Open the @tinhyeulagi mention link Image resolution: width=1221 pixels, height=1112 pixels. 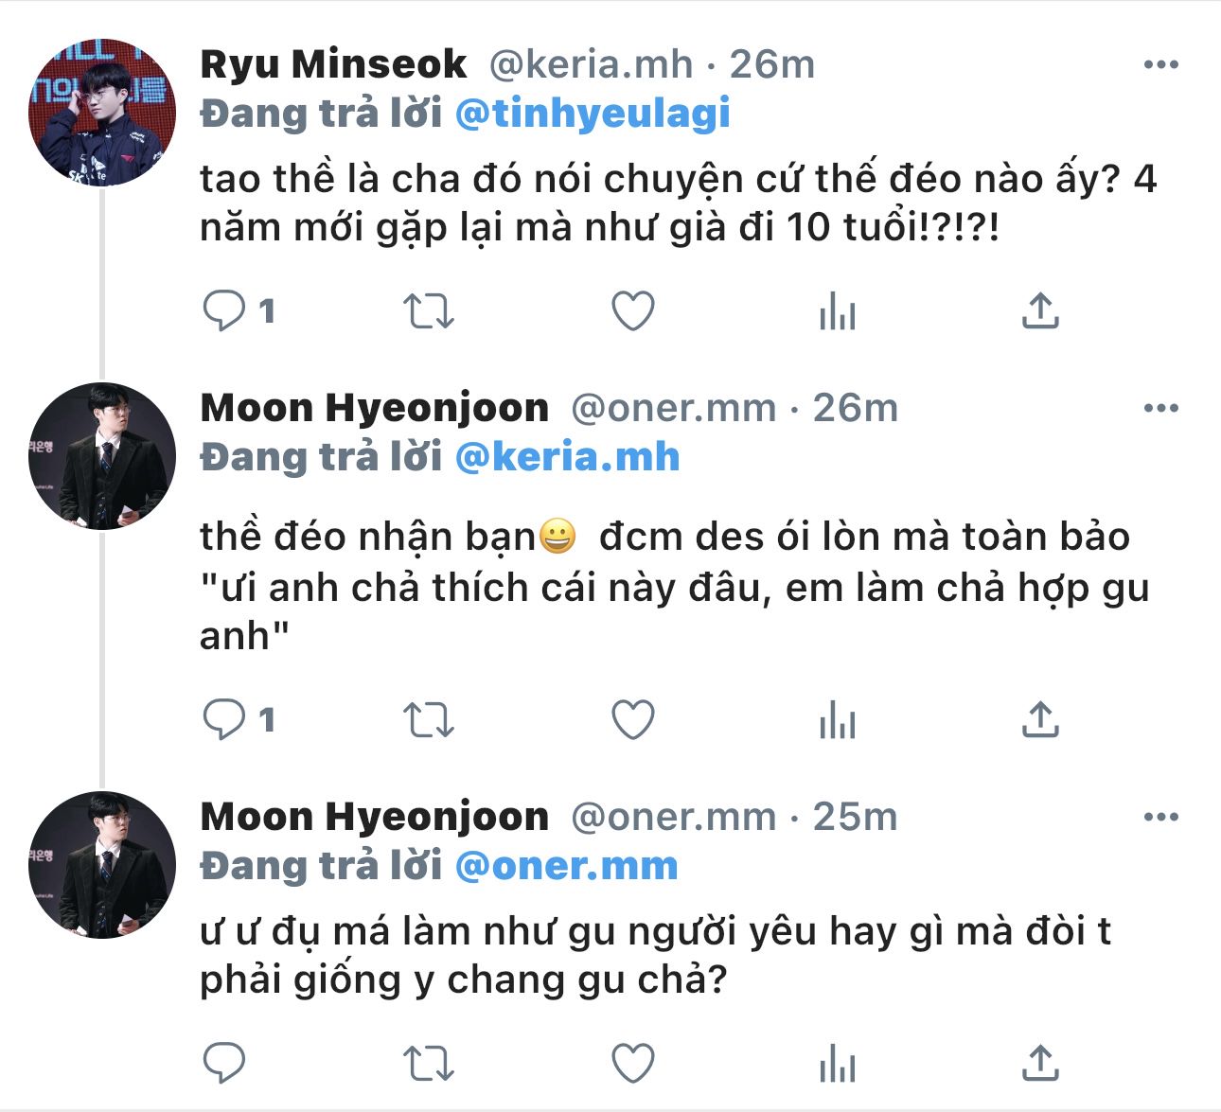tap(593, 114)
